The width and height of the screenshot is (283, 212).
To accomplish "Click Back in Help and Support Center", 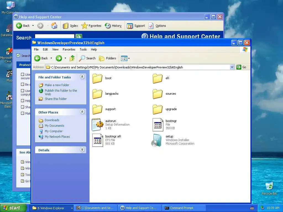I will click(23, 26).
